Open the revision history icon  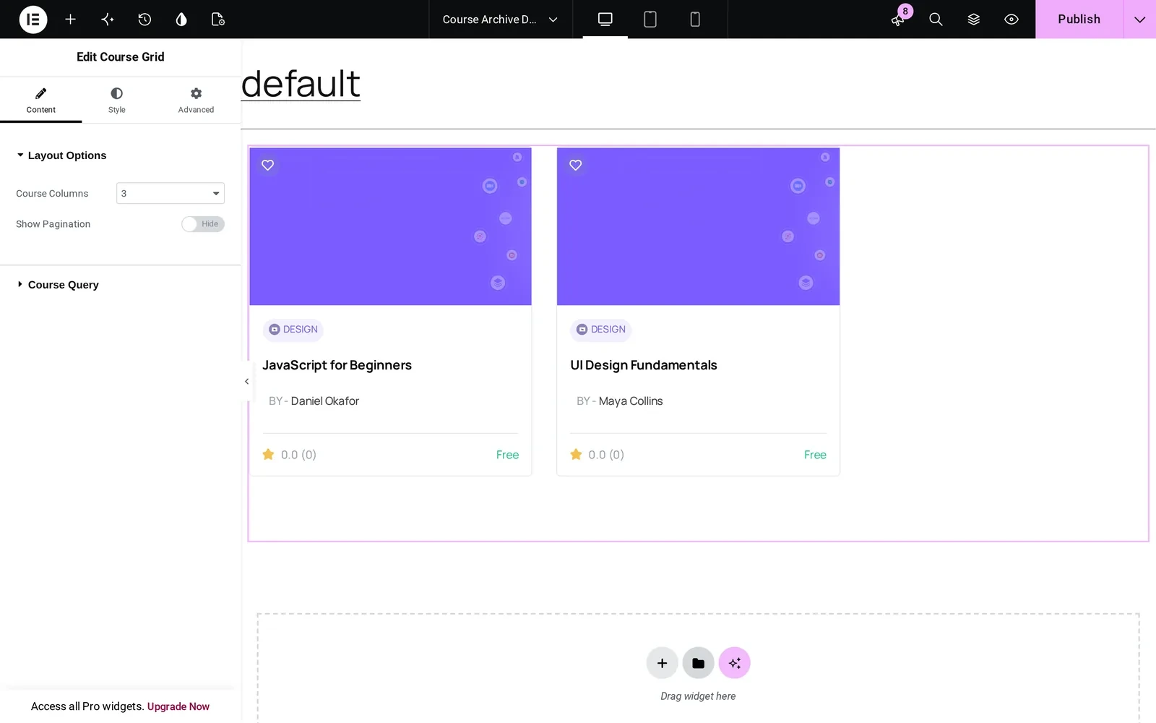pyautogui.click(x=144, y=20)
